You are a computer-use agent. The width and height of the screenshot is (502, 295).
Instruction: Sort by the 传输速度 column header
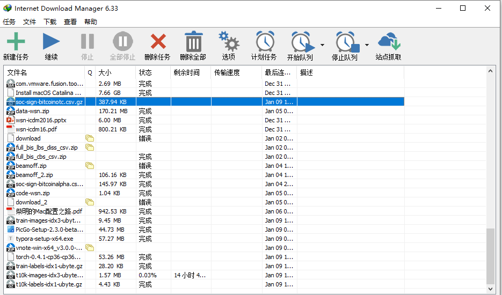tap(237, 72)
